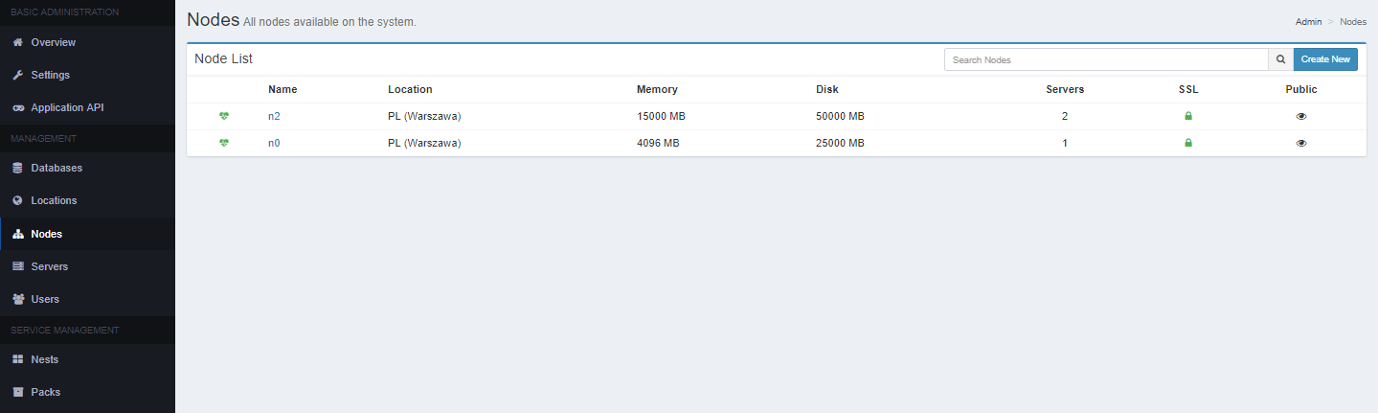Open the Servers list from sidebar
The height and width of the screenshot is (413, 1378).
(49, 266)
